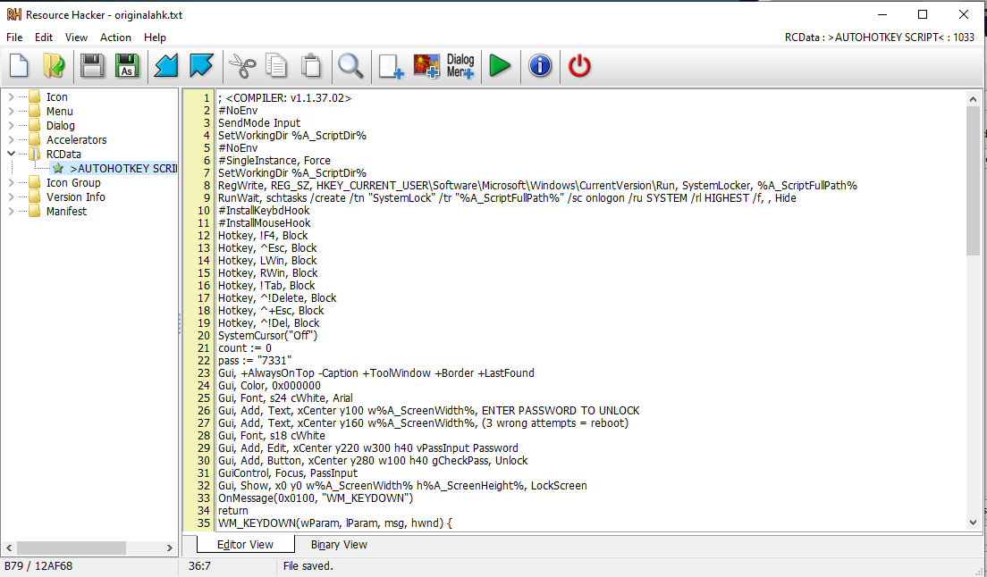Click the tree panel scroll right arrow
Screen dimensions: 987x577
[169, 548]
